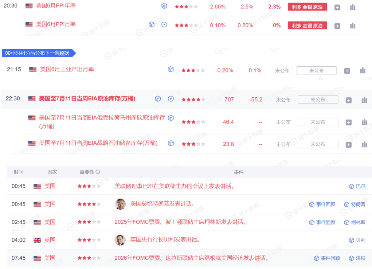Play video for EIA原油库存
The height and width of the screenshot is (269, 372).
[171, 99]
